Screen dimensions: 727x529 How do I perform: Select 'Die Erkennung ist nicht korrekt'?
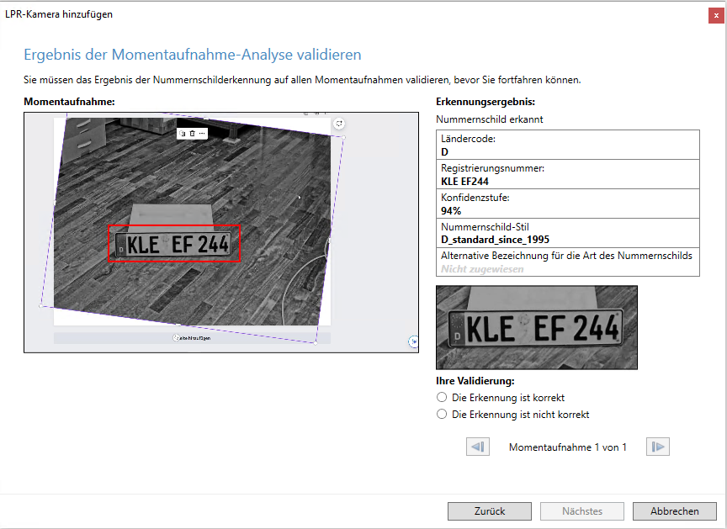[442, 415]
